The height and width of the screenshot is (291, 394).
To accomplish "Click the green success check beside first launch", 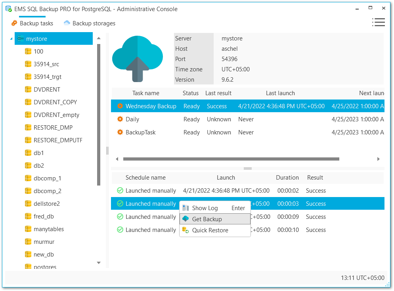I will click(120, 190).
